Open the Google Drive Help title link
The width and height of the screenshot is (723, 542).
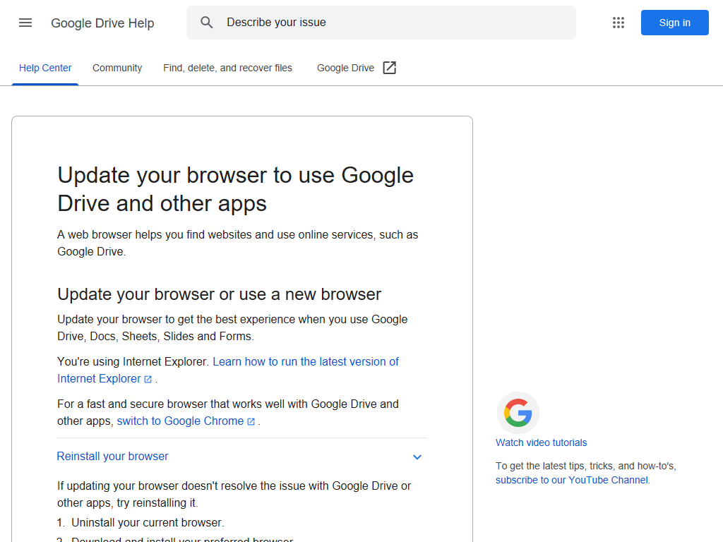coord(102,23)
